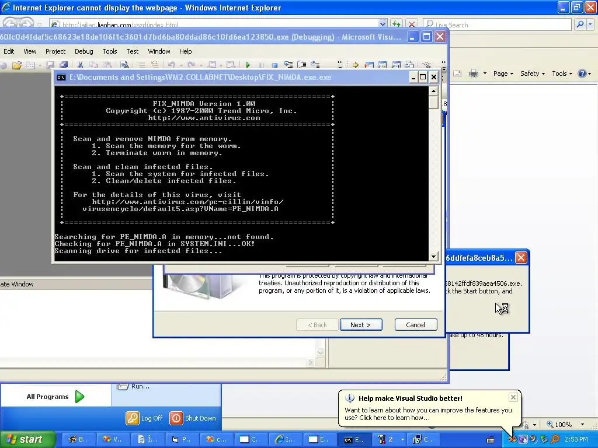
Task: Click the Internet Explorer taskbar button
Action: pyautogui.click(x=286, y=440)
